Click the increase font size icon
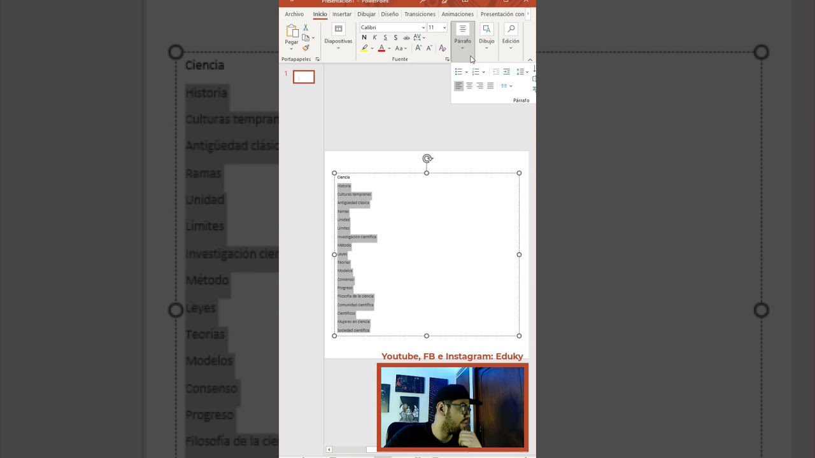Image resolution: width=815 pixels, height=458 pixels. [x=418, y=48]
